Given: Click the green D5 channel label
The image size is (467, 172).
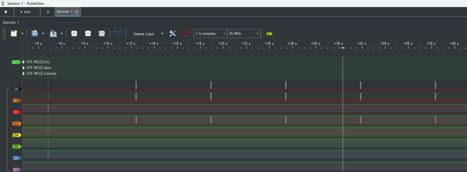Looking at the screenshot, I should coord(17,146).
